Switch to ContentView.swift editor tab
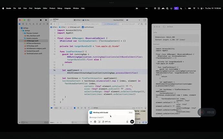Image resolution: width=223 pixels, height=139 pixels. tap(128, 24)
